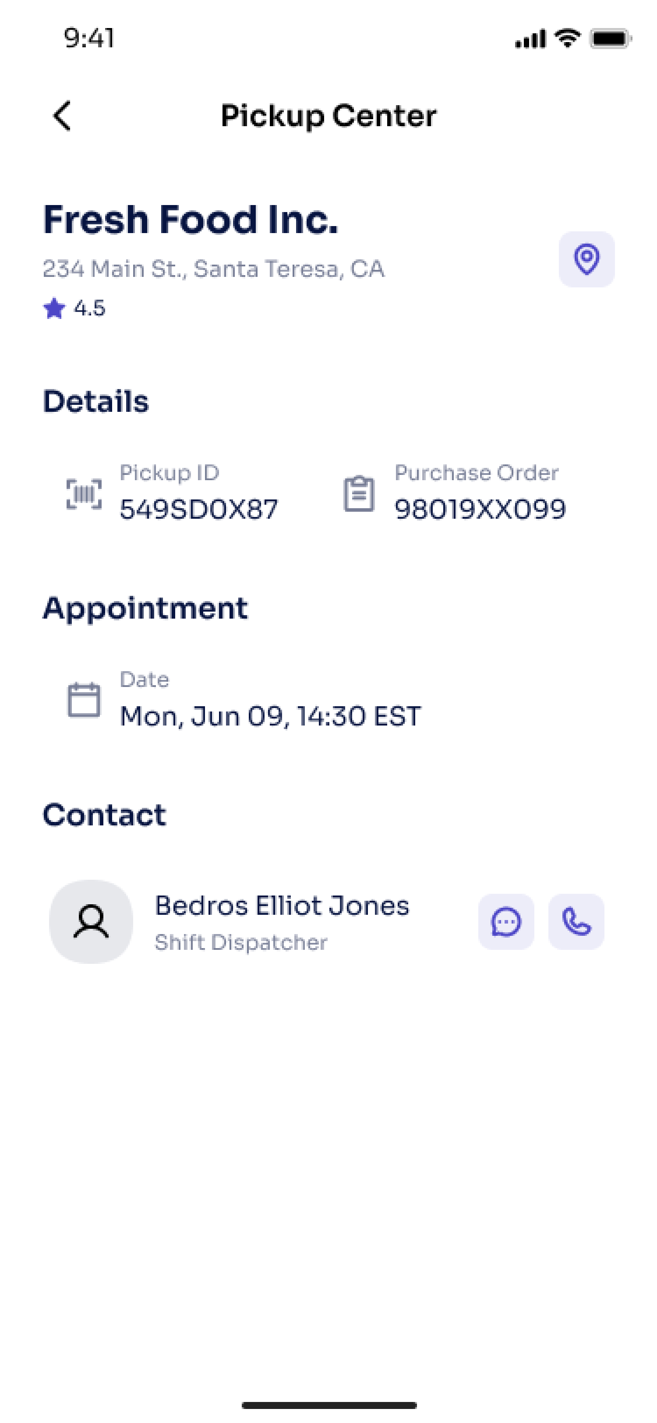This screenshot has height=1423, width=657.
Task: Open the map location pin button
Action: click(586, 259)
